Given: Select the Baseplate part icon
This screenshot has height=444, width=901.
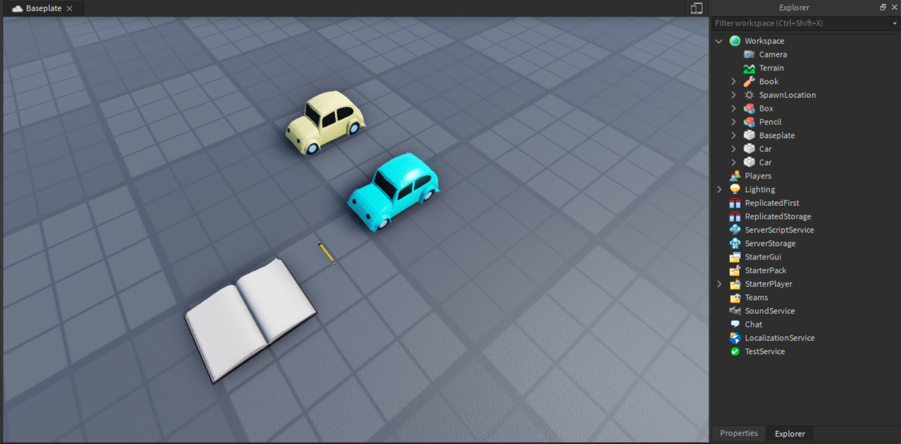Looking at the screenshot, I should pos(749,135).
